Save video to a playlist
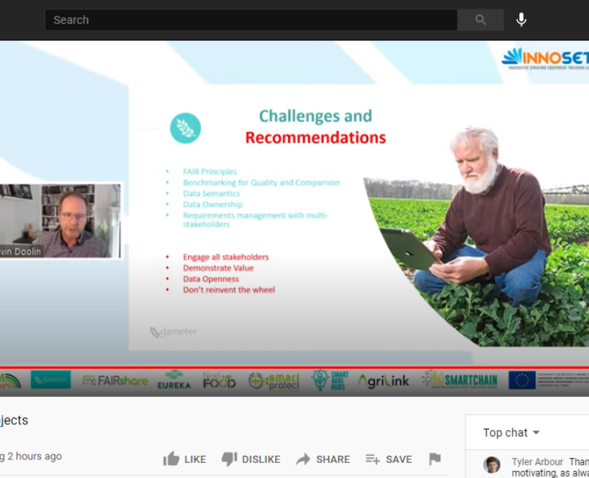Image resolution: width=589 pixels, height=478 pixels. pos(388,459)
